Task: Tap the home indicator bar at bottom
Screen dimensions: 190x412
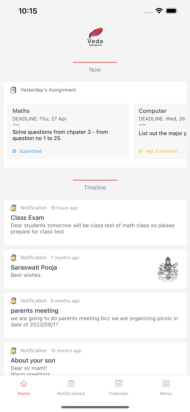Action: [x=95, y=407]
